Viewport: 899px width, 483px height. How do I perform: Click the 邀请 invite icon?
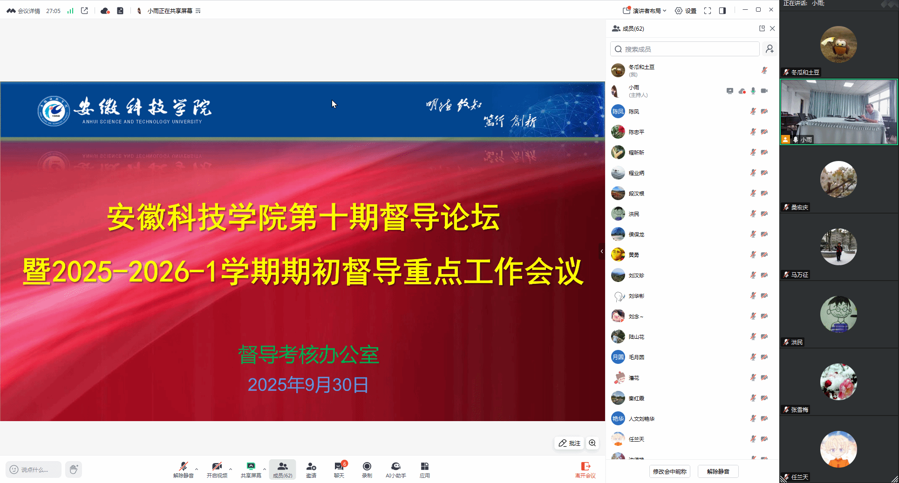(x=311, y=469)
